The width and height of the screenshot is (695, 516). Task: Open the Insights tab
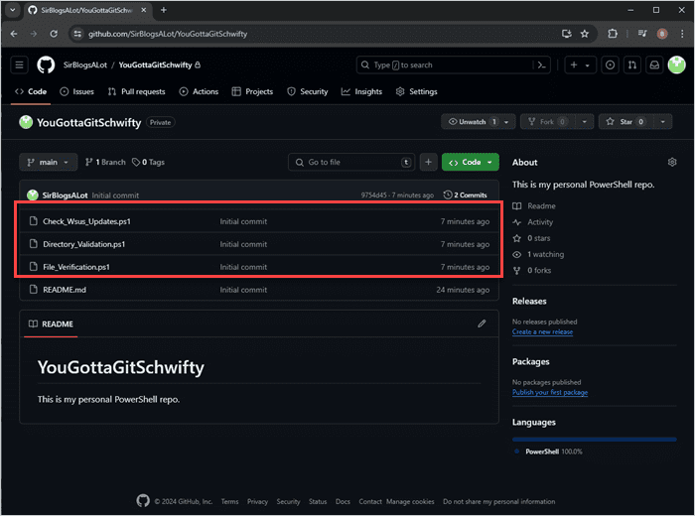point(361,91)
